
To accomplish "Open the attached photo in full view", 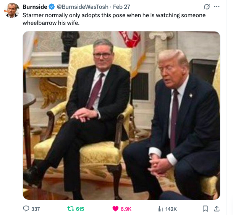I will 121,116.
